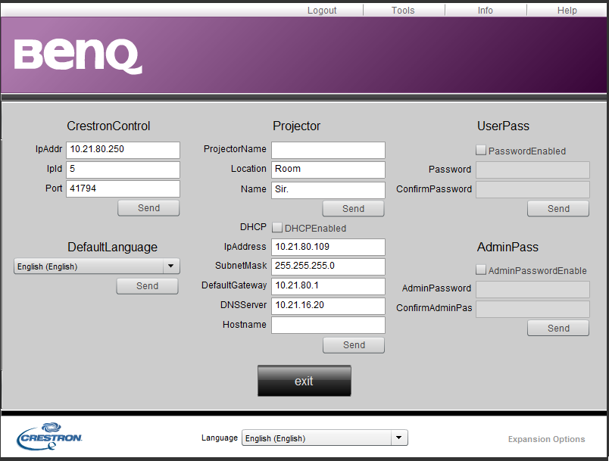The image size is (609, 461).
Task: Select the SubnetMask field
Action: (x=328, y=267)
